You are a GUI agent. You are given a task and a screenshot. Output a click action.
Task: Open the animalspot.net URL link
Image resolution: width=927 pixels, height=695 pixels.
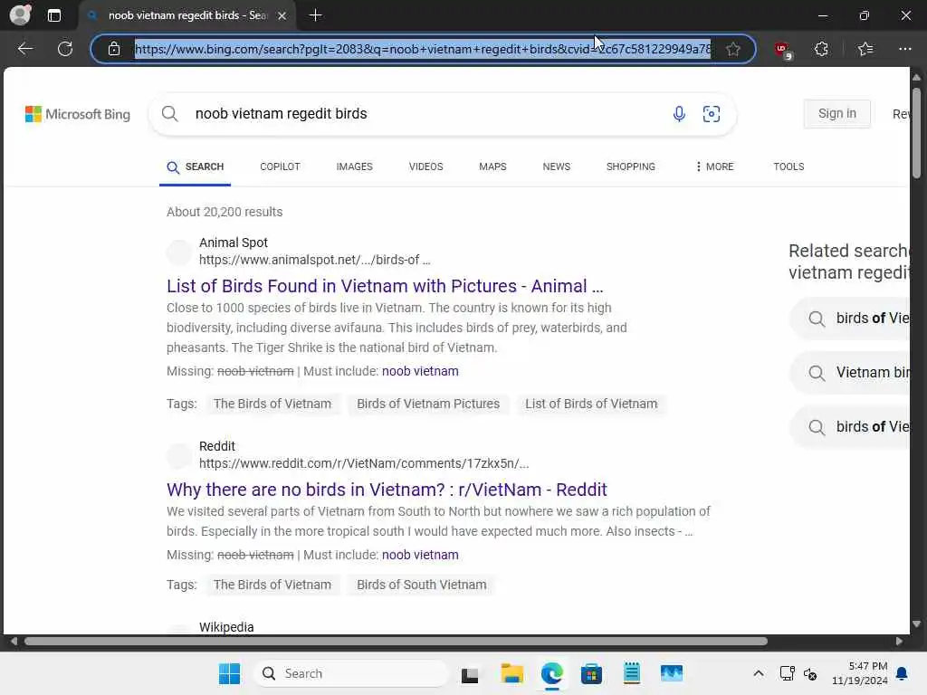314,260
